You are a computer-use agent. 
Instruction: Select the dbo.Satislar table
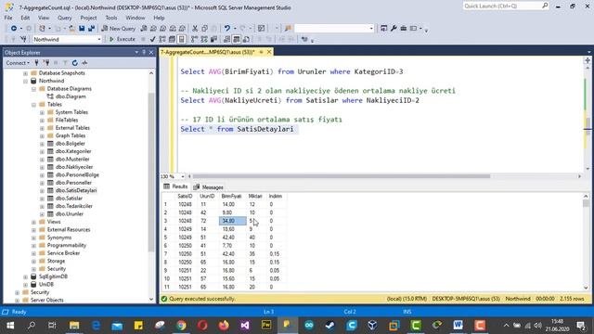pyautogui.click(x=69, y=199)
